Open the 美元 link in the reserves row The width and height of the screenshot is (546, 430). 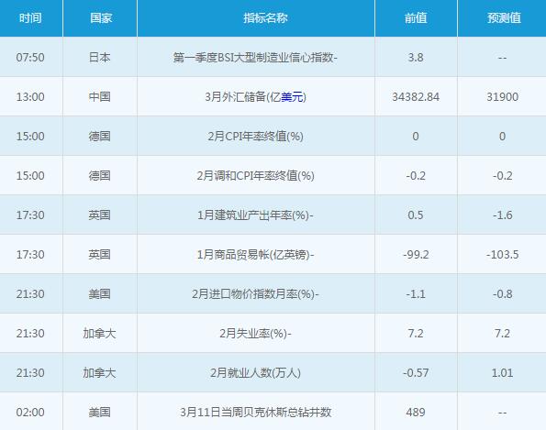point(292,96)
